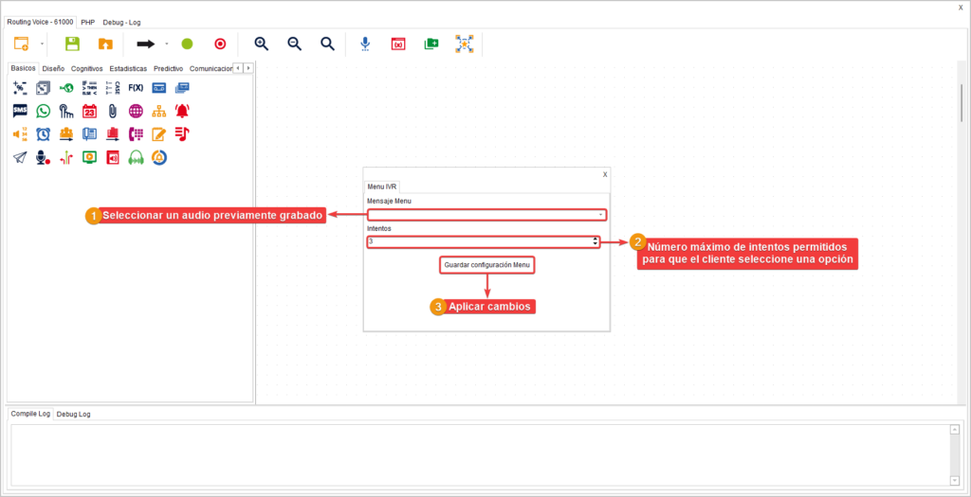This screenshot has width=971, height=497.
Task: Open the red variables (x) window icon
Action: pyautogui.click(x=398, y=44)
